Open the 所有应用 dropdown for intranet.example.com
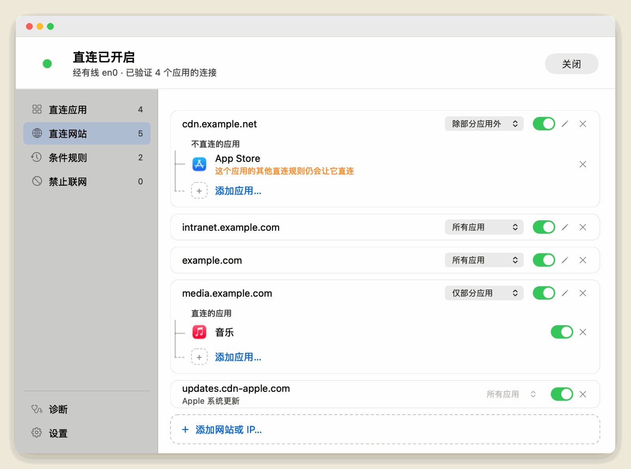 pyautogui.click(x=484, y=227)
